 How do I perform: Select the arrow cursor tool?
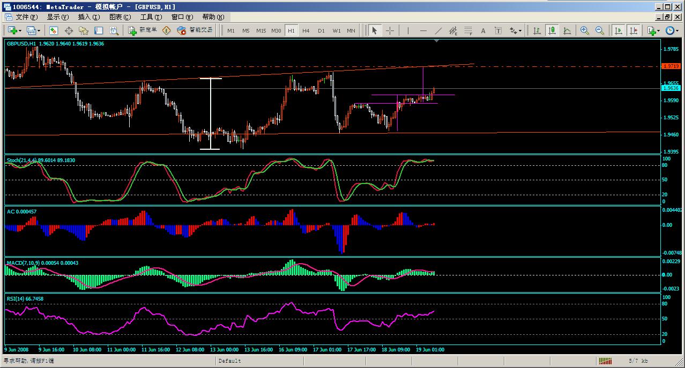[x=375, y=30]
